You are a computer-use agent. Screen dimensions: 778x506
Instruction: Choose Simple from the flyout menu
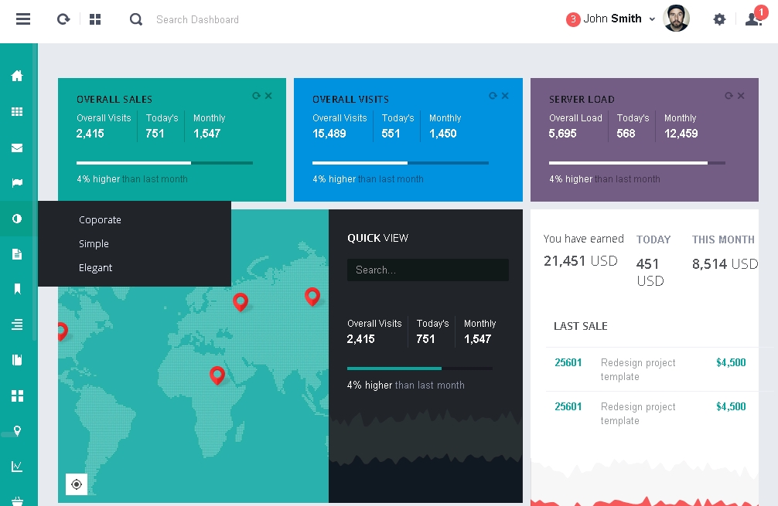tap(94, 244)
